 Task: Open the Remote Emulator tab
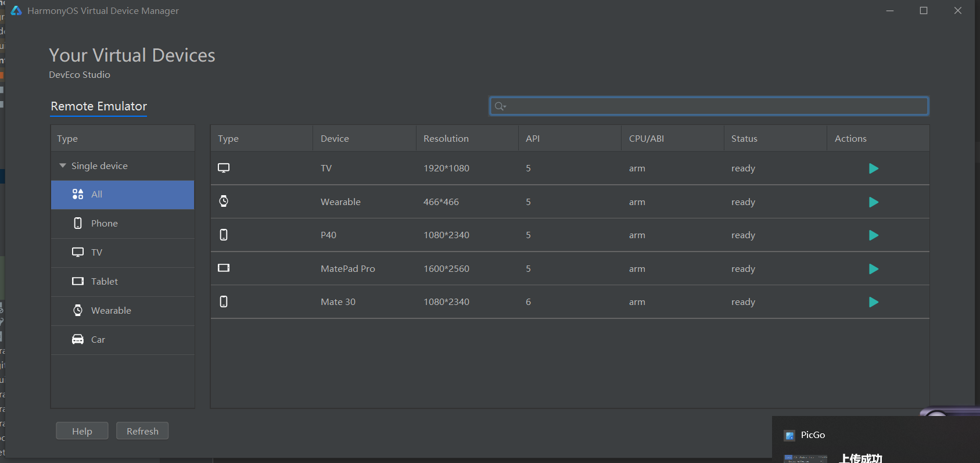99,106
